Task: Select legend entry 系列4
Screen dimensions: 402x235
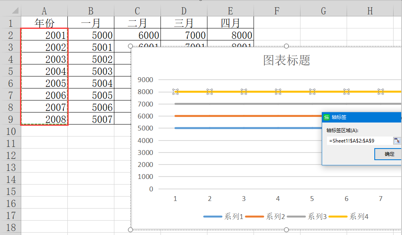Action: click(x=349, y=217)
